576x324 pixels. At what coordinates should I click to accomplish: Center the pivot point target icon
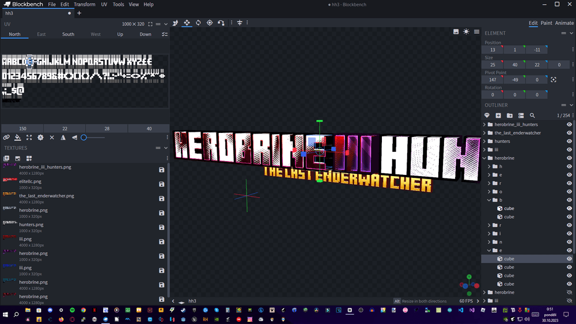point(553,79)
